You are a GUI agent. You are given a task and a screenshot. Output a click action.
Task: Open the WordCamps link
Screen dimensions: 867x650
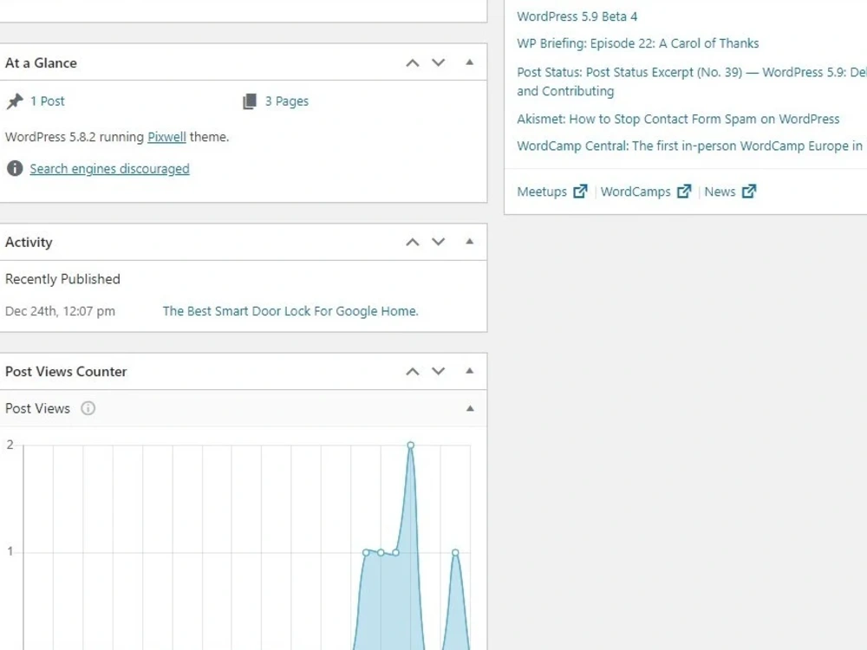pos(636,192)
